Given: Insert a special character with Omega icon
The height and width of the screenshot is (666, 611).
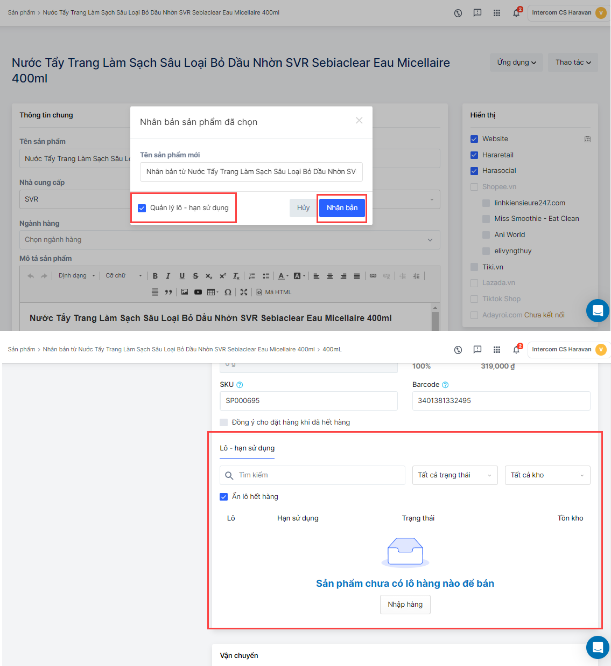Looking at the screenshot, I should 228,292.
